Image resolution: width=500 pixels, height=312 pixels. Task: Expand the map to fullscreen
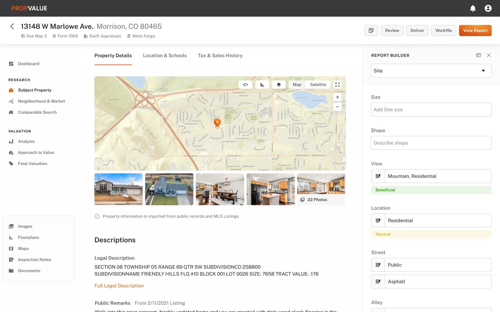(337, 85)
